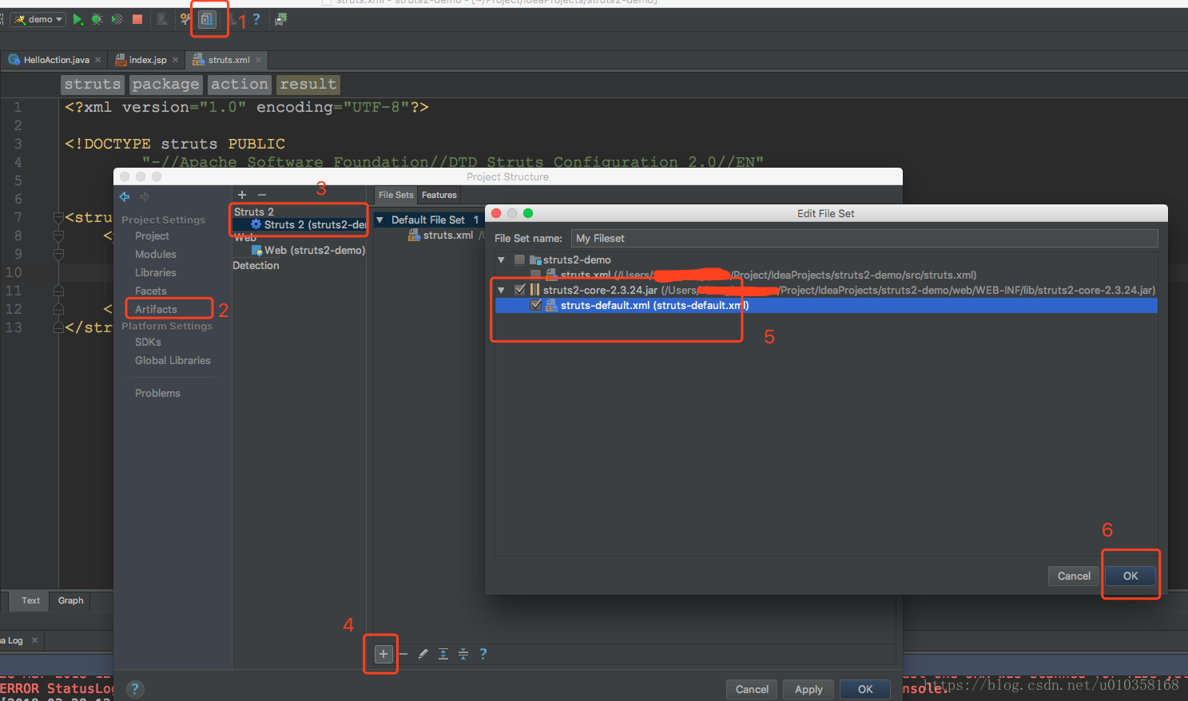Viewport: 1188px width, 701px height.
Task: Select the result breadcrumb tag
Action: (x=308, y=85)
